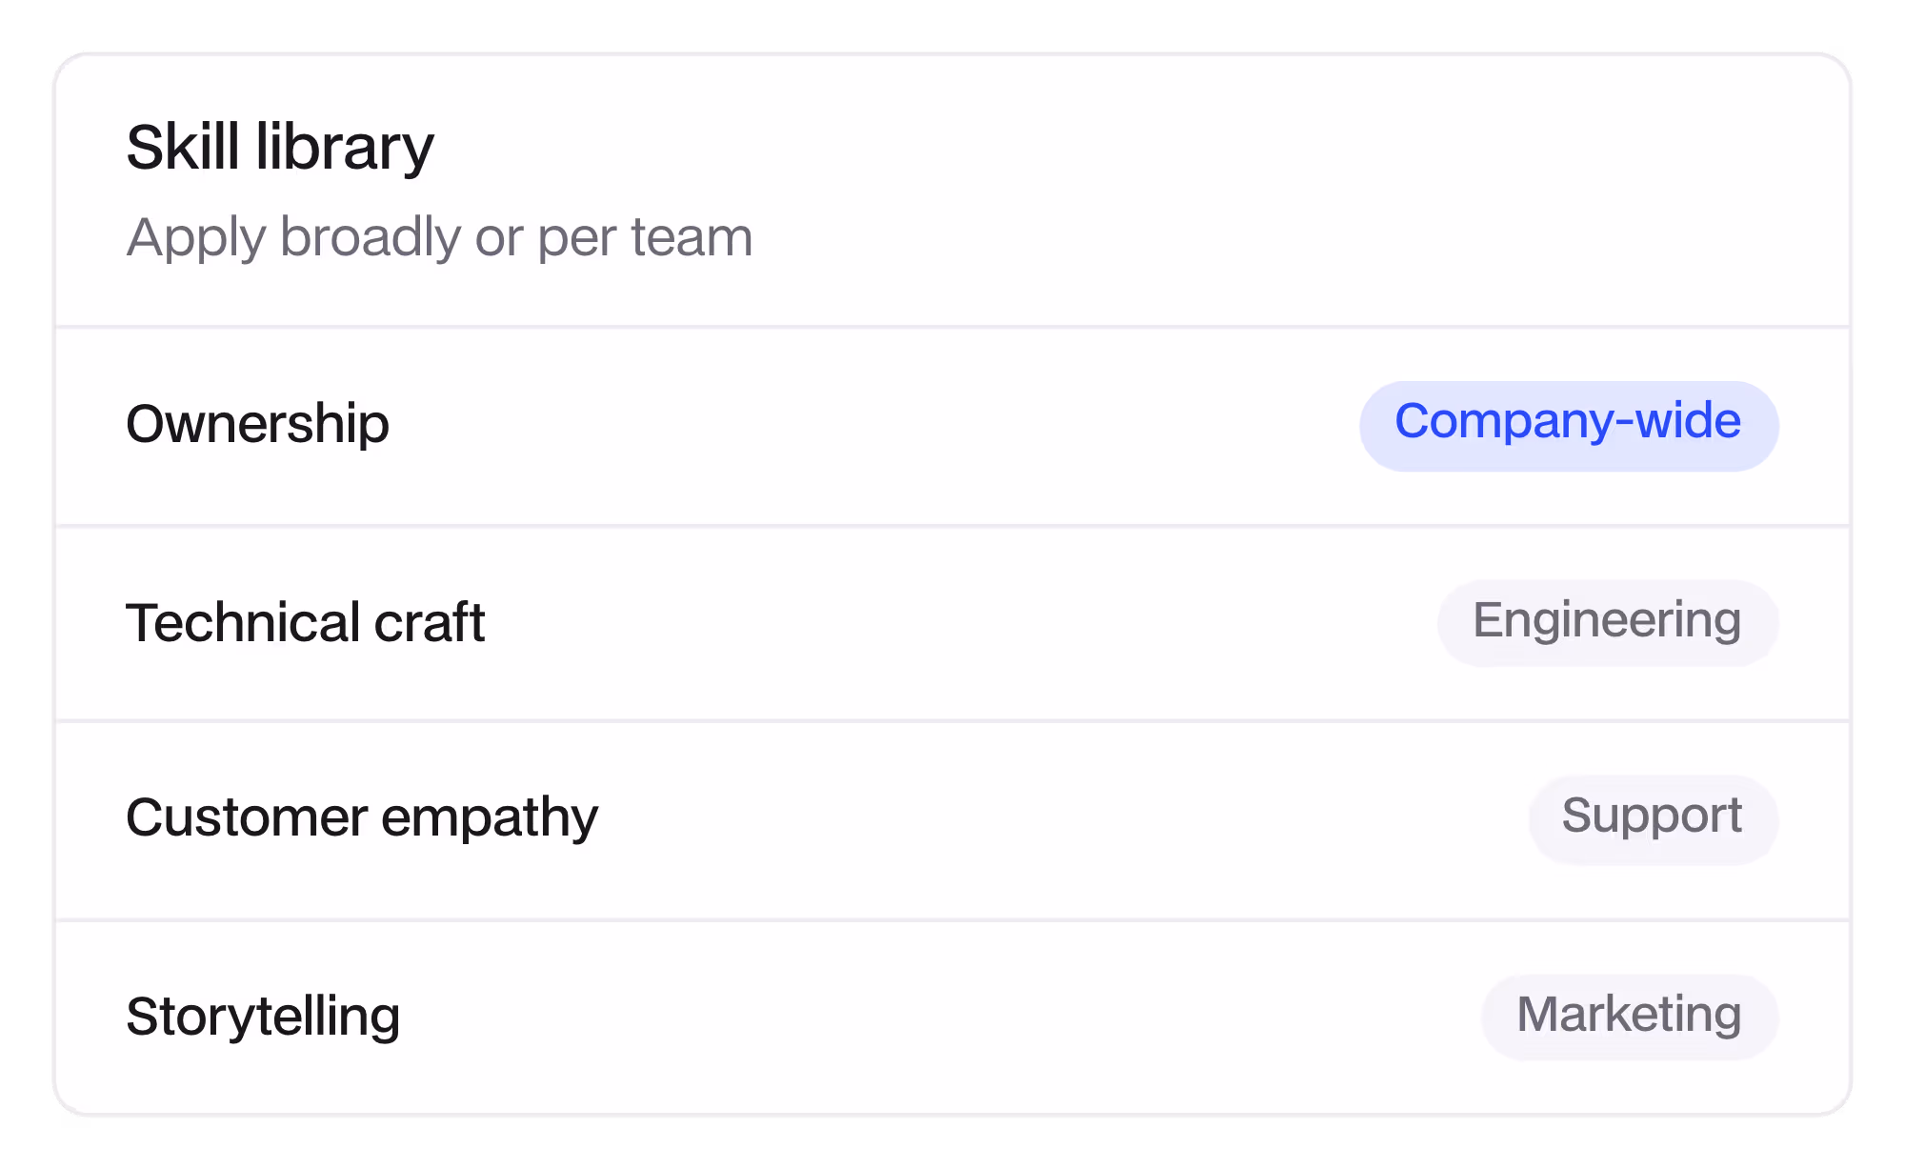Screen dimensions: 1905x1169
Task: Click the divider between Technical craft and Customer empathy
Action: [952, 721]
